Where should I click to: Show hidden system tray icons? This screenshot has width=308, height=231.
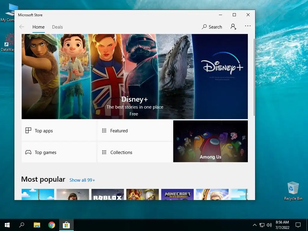coord(254,225)
